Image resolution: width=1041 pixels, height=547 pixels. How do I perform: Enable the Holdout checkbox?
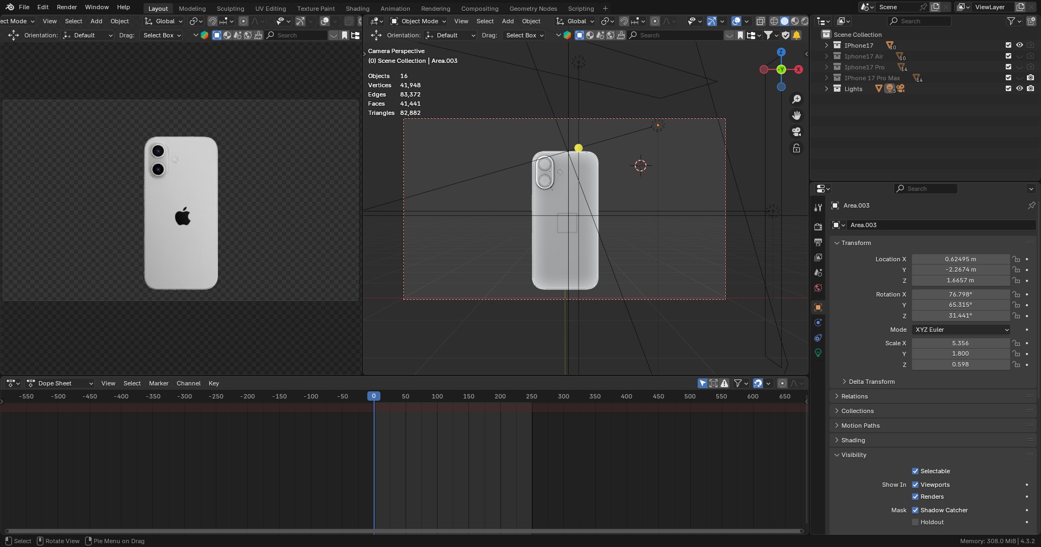tap(915, 522)
